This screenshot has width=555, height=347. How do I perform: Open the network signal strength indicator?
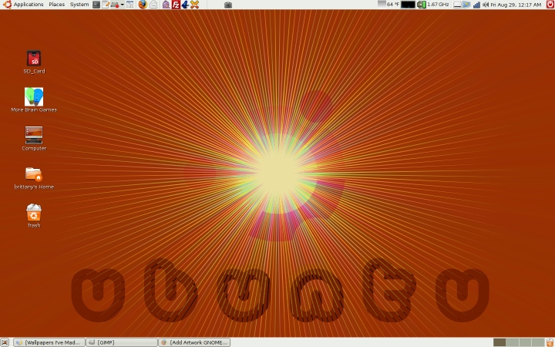[476, 5]
